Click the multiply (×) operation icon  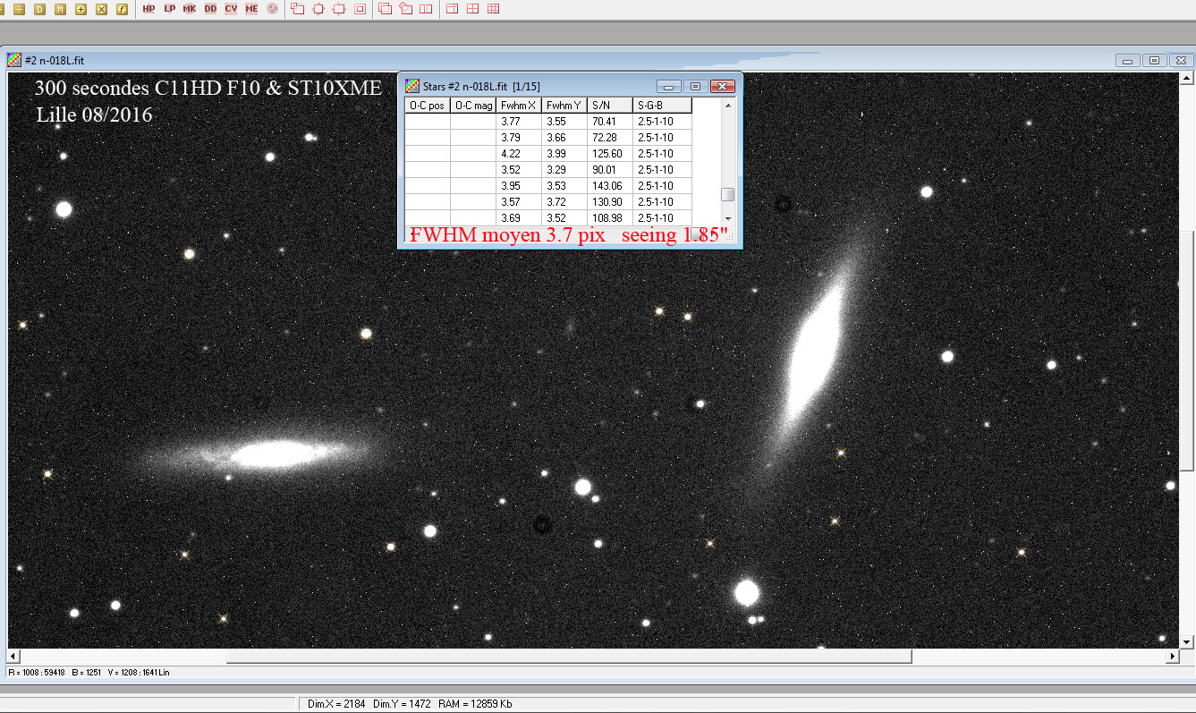pos(101,8)
